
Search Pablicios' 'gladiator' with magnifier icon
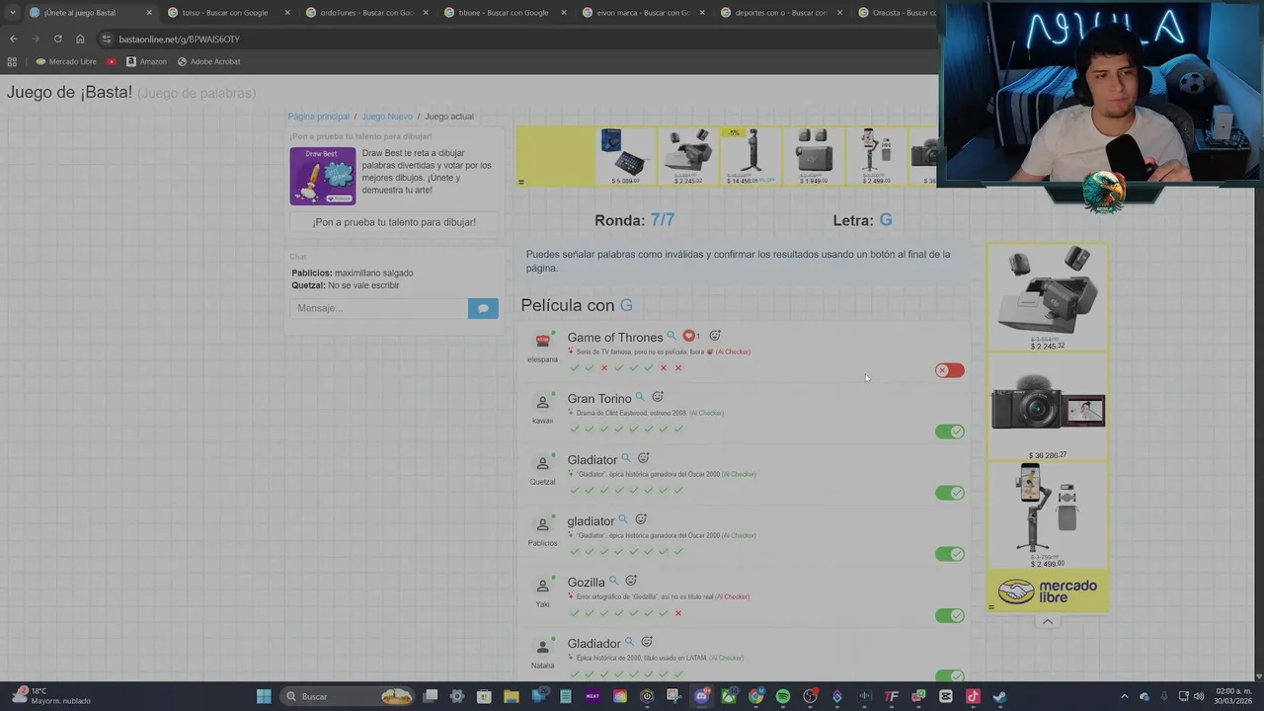coord(623,519)
